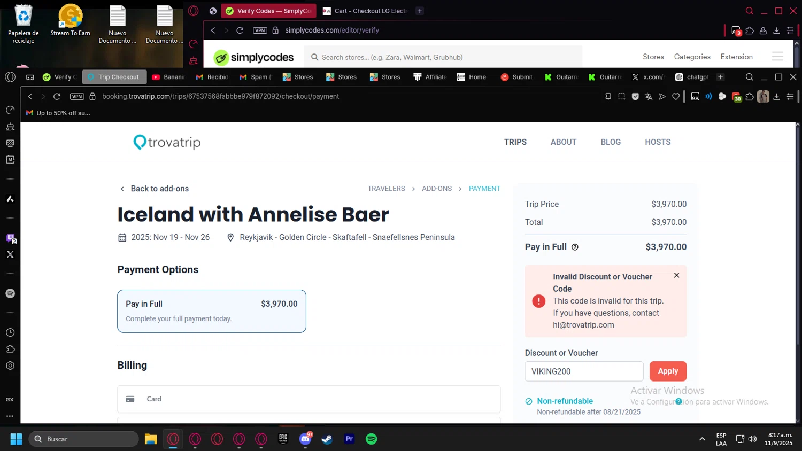The height and width of the screenshot is (451, 802).
Task: Click Stores in the SimplyCodes header
Action: [653, 57]
